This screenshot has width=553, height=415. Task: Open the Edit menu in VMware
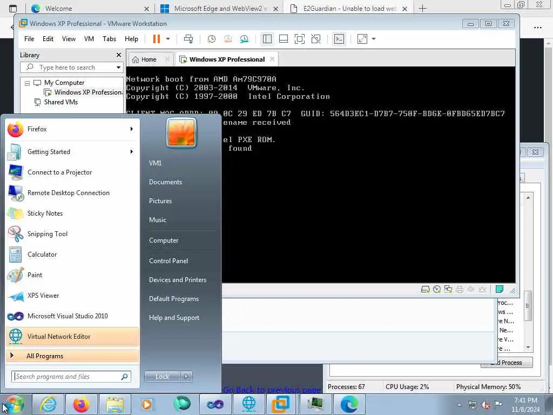pyautogui.click(x=48, y=39)
